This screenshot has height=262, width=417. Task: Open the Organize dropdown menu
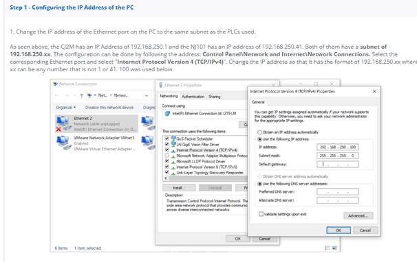tap(65, 108)
